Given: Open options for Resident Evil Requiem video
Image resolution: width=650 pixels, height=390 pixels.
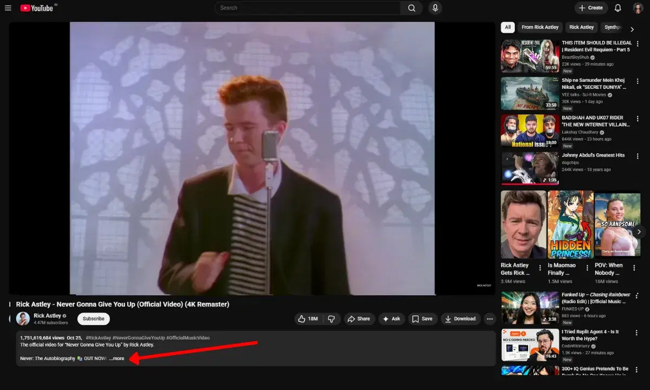Looking at the screenshot, I should [x=638, y=44].
